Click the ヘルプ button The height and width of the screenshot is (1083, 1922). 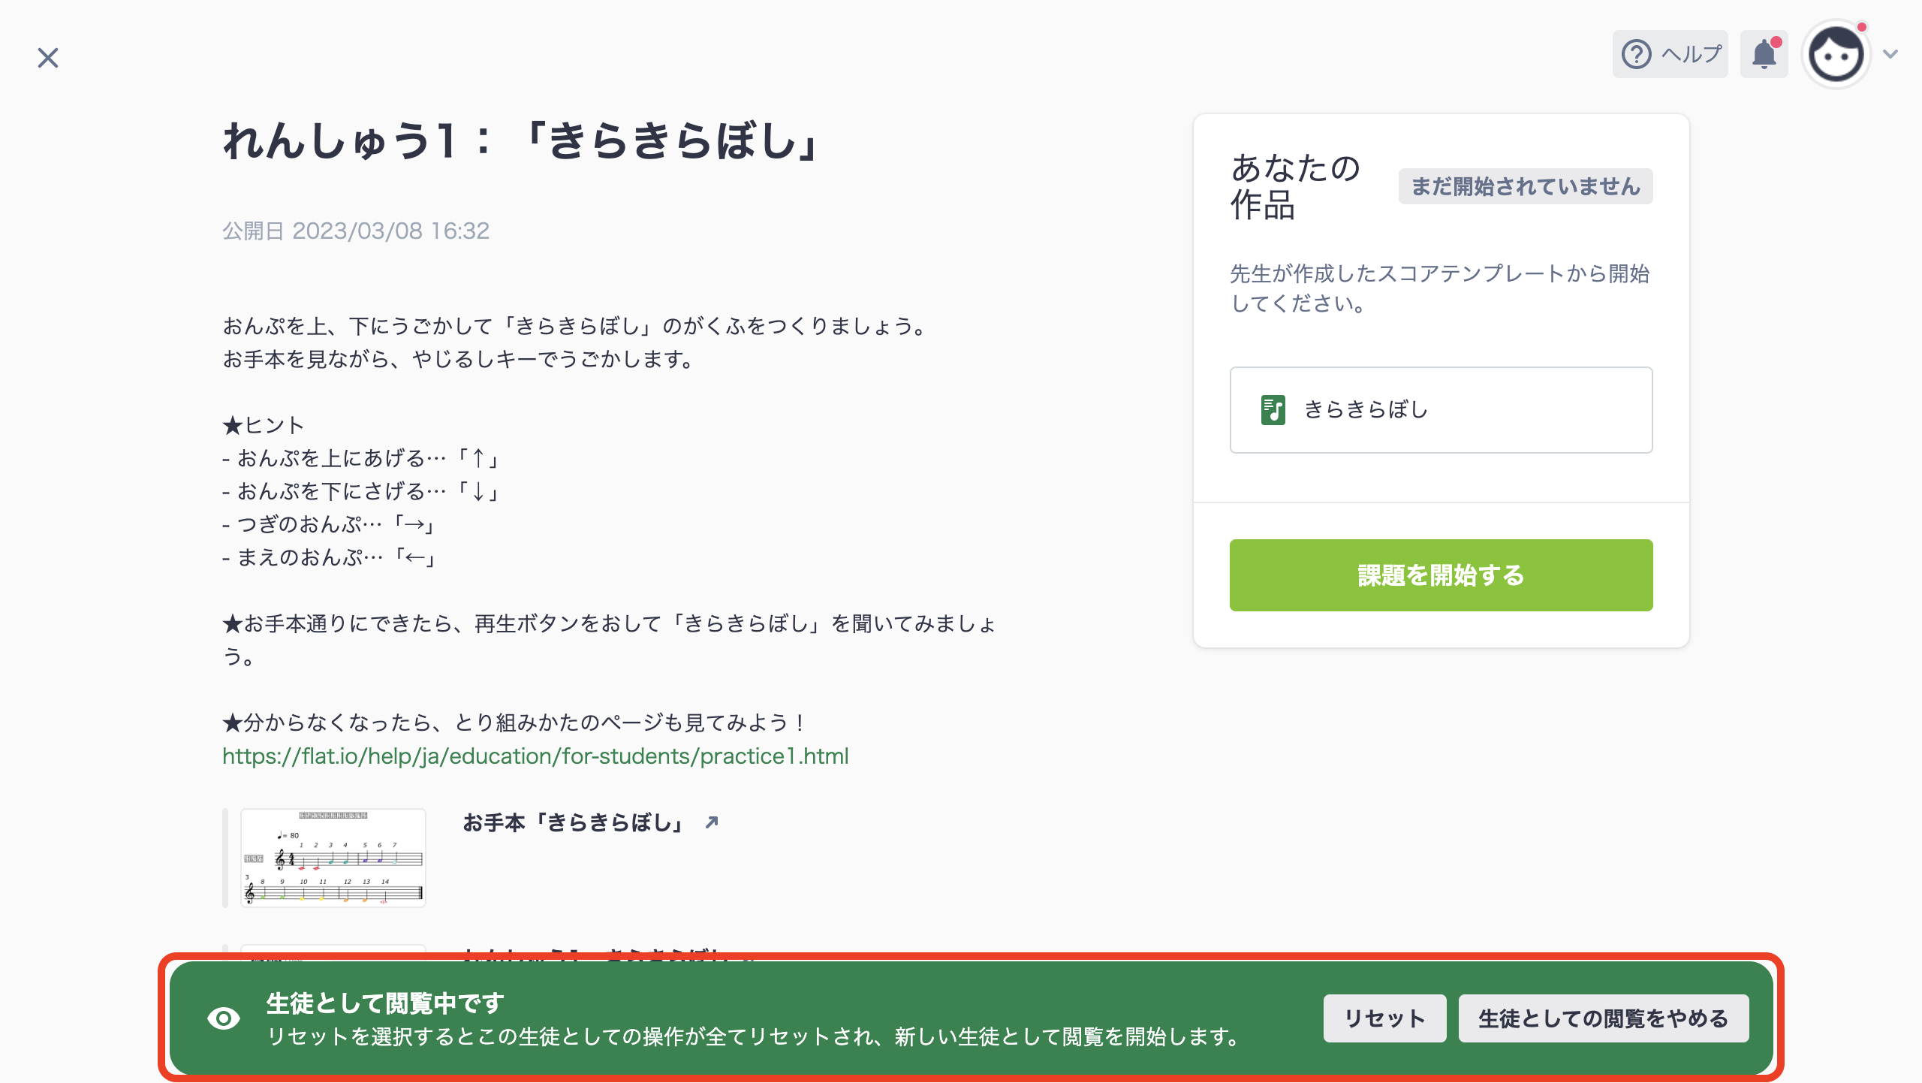tap(1670, 53)
